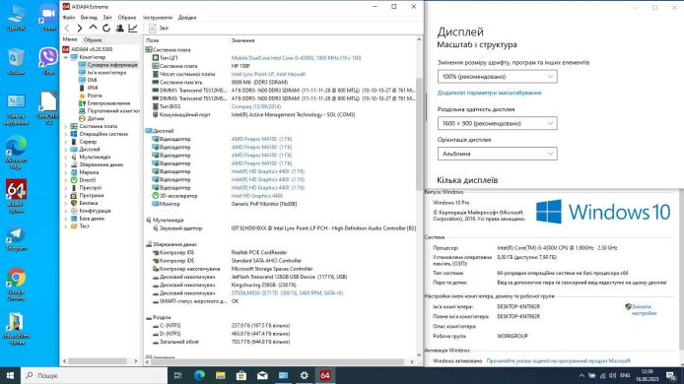Open Microsoft Store from the taskbar

pyautogui.click(x=241, y=375)
